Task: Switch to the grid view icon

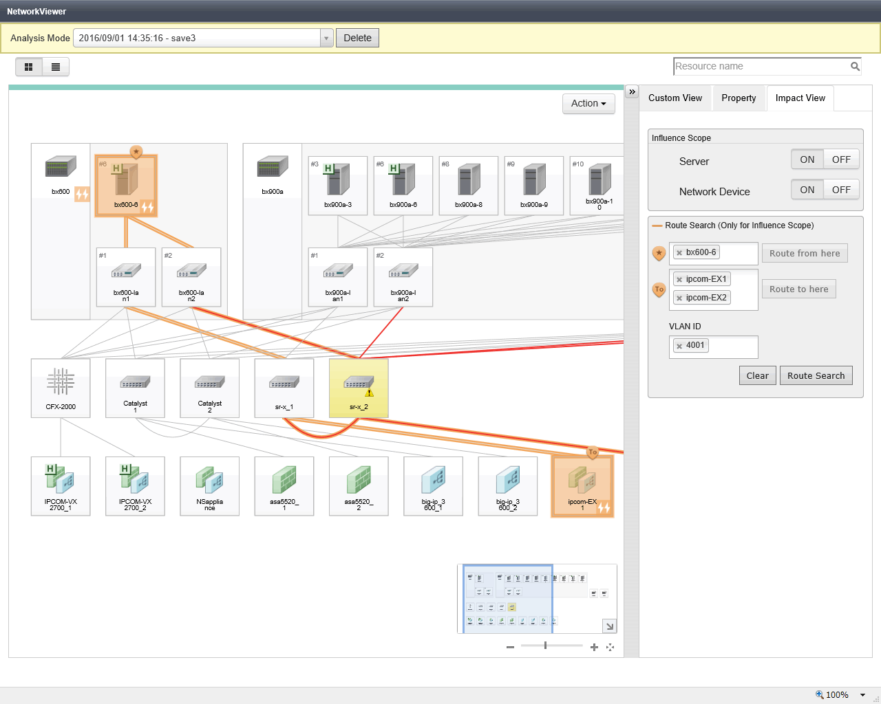Action: coord(29,67)
